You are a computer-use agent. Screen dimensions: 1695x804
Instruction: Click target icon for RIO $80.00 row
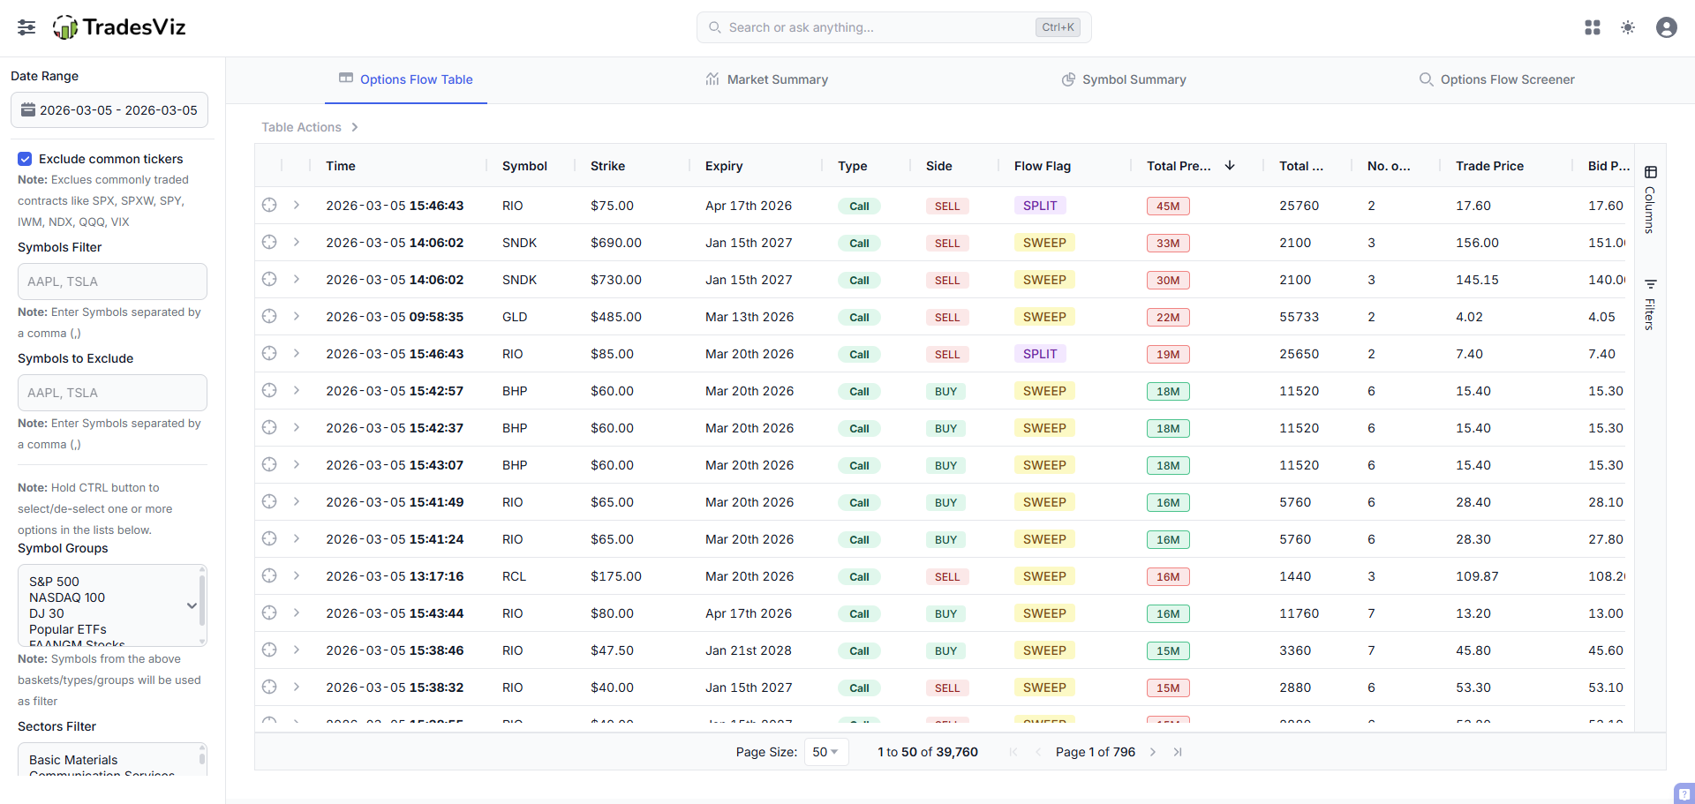click(x=269, y=613)
